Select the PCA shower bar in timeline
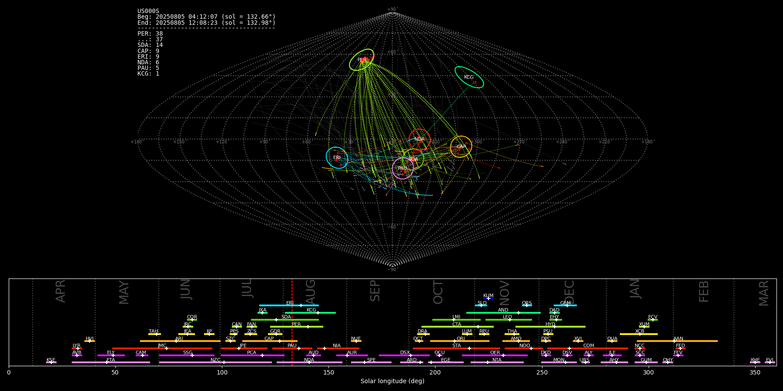The height and width of the screenshot is (391, 783). tap(252, 355)
